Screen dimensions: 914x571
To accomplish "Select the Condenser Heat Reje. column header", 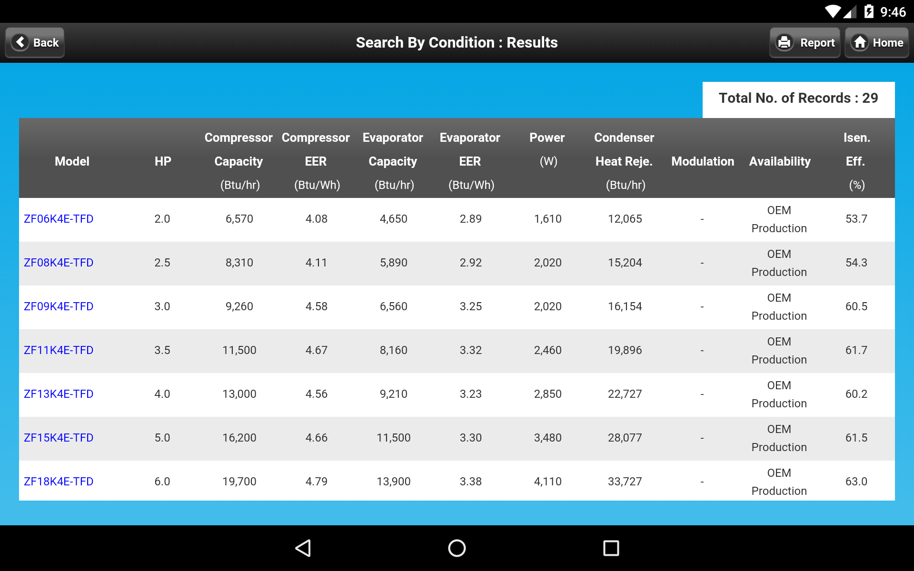I will point(624,161).
